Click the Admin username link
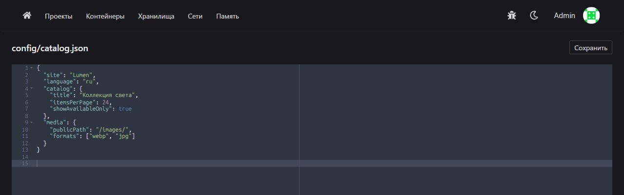 pyautogui.click(x=565, y=16)
